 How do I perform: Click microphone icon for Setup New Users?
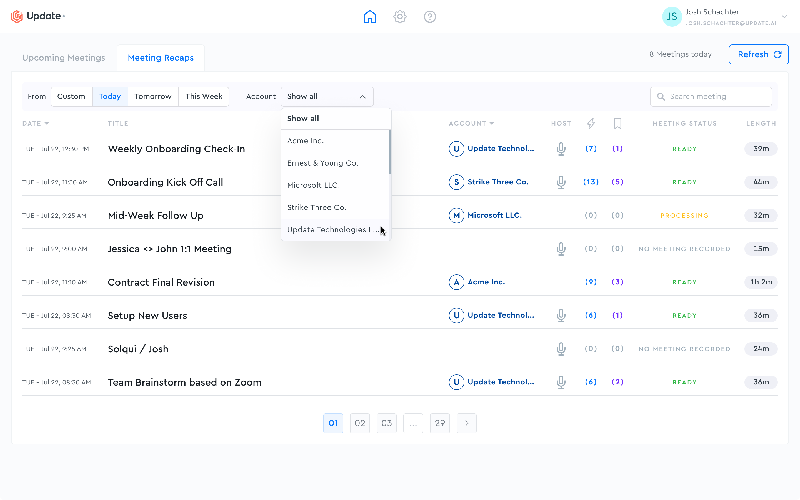561,316
